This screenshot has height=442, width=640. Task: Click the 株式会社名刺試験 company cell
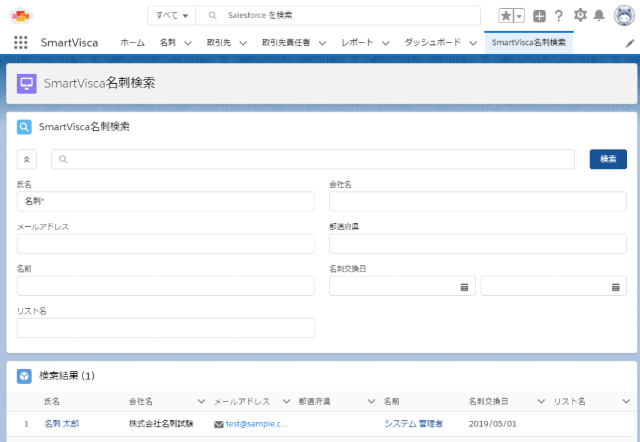pos(161,424)
